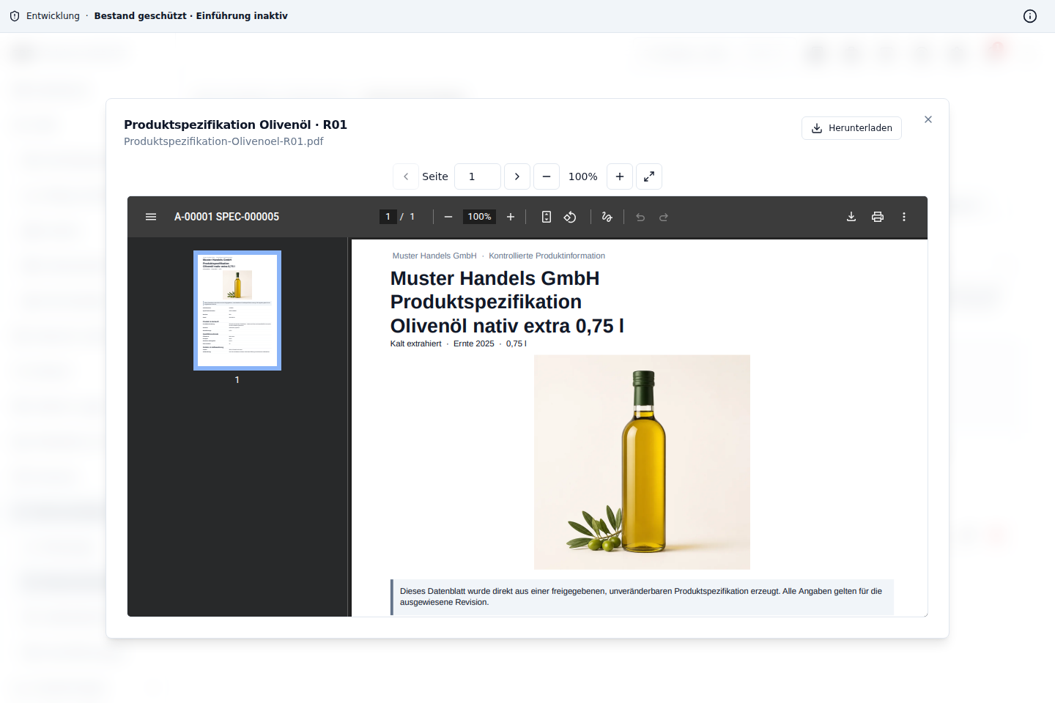Click the heading Produktspezifikation Olivenöl · R01
Viewport: 1055px width, 703px height.
click(235, 124)
